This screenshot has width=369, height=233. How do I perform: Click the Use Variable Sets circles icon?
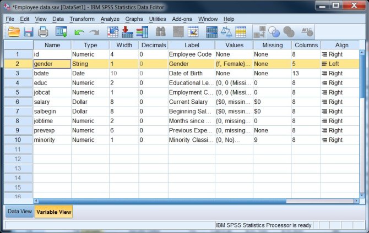[x=274, y=32]
